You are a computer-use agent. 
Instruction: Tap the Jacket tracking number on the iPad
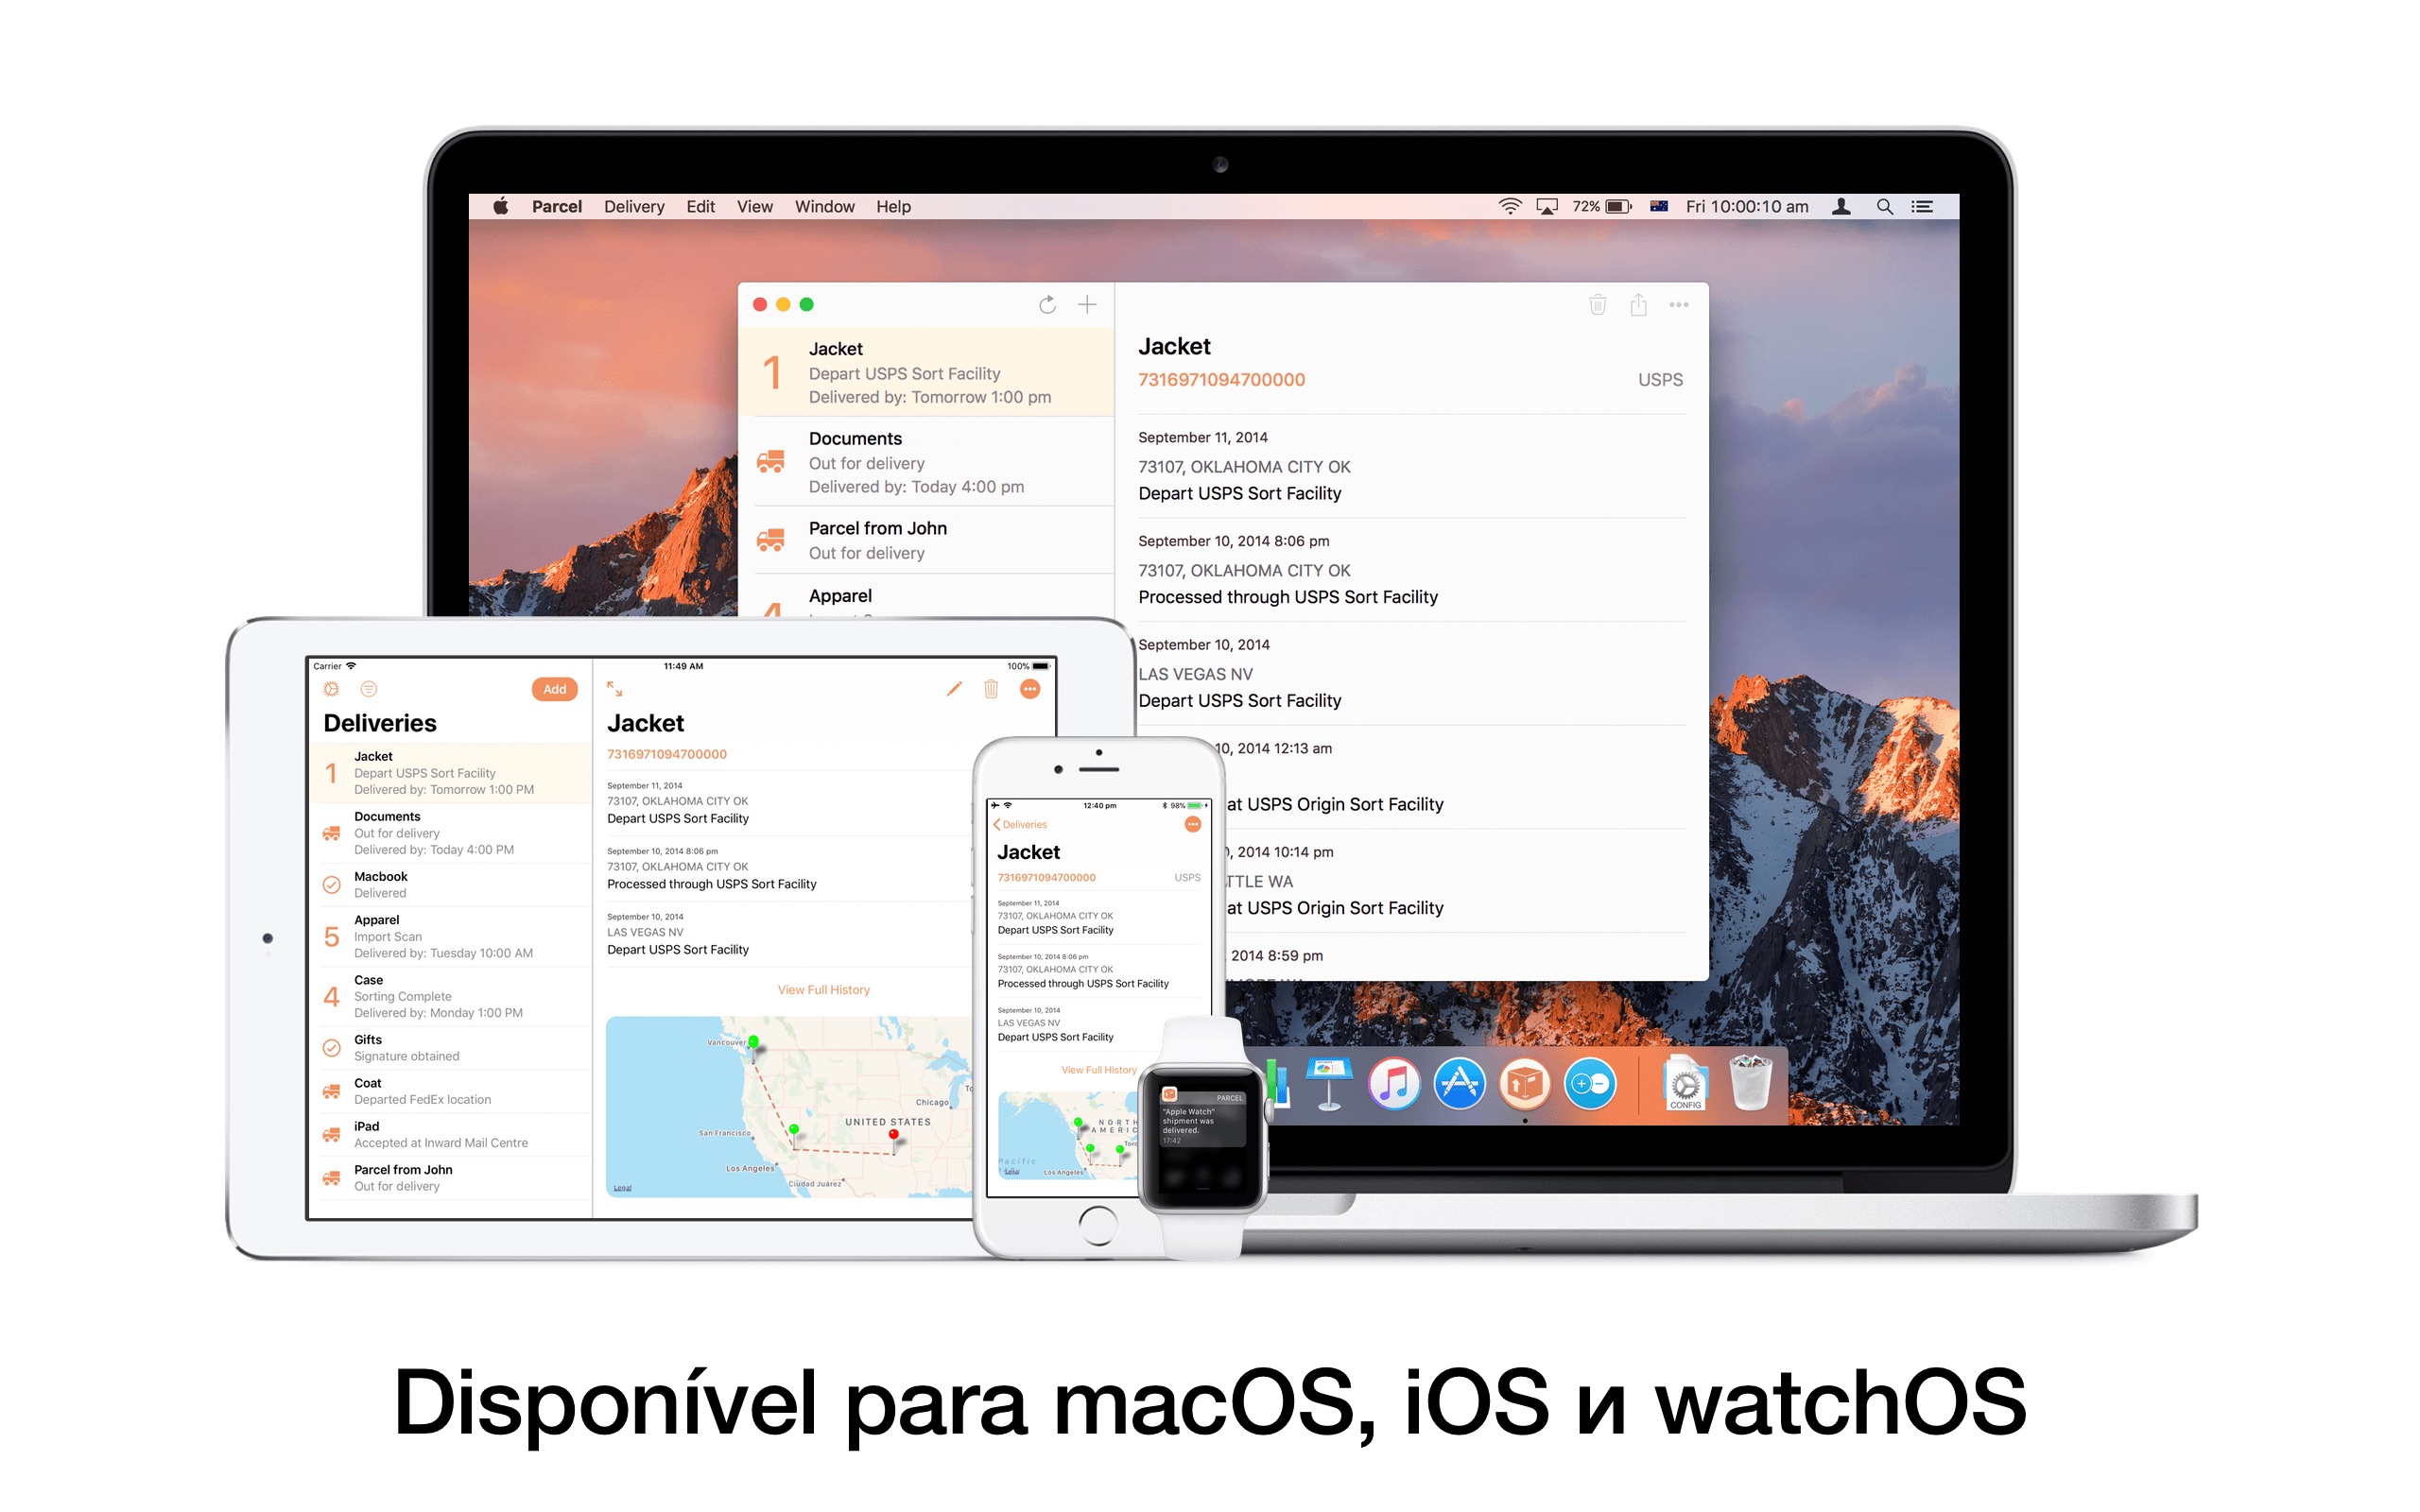coord(667,755)
